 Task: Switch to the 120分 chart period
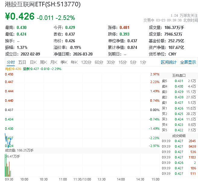[x=86, y=62]
